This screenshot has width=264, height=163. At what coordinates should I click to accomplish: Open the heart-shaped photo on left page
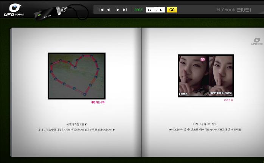click(x=76, y=76)
